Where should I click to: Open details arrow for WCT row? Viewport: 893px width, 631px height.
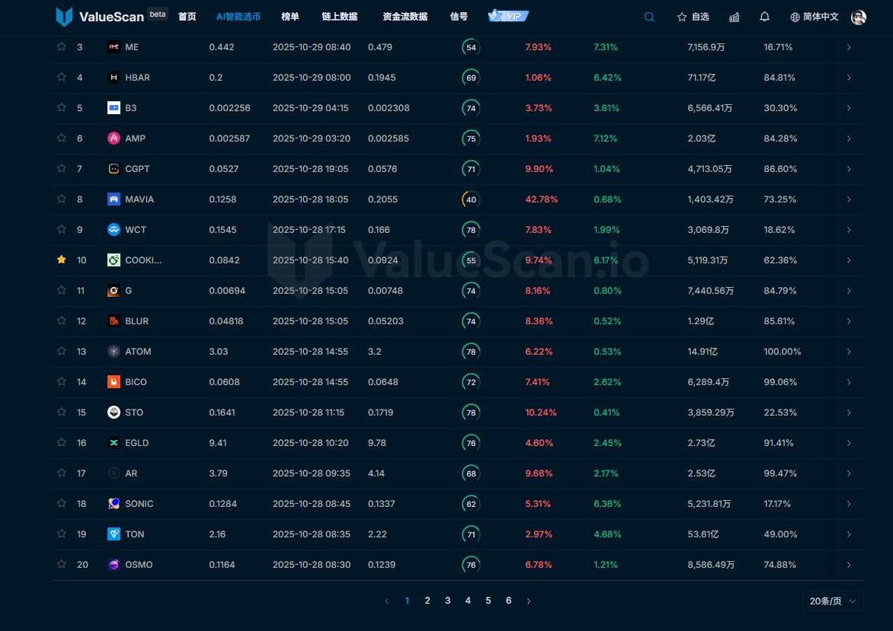click(849, 230)
